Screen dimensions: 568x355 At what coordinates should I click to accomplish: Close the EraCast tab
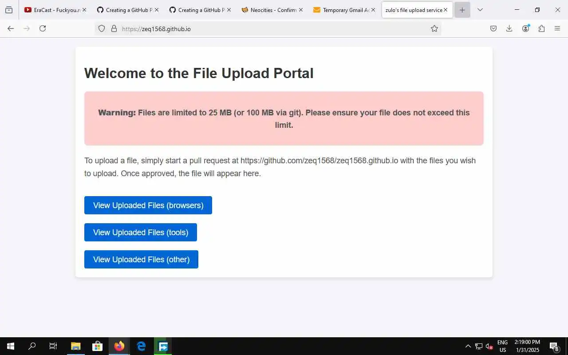click(x=84, y=10)
